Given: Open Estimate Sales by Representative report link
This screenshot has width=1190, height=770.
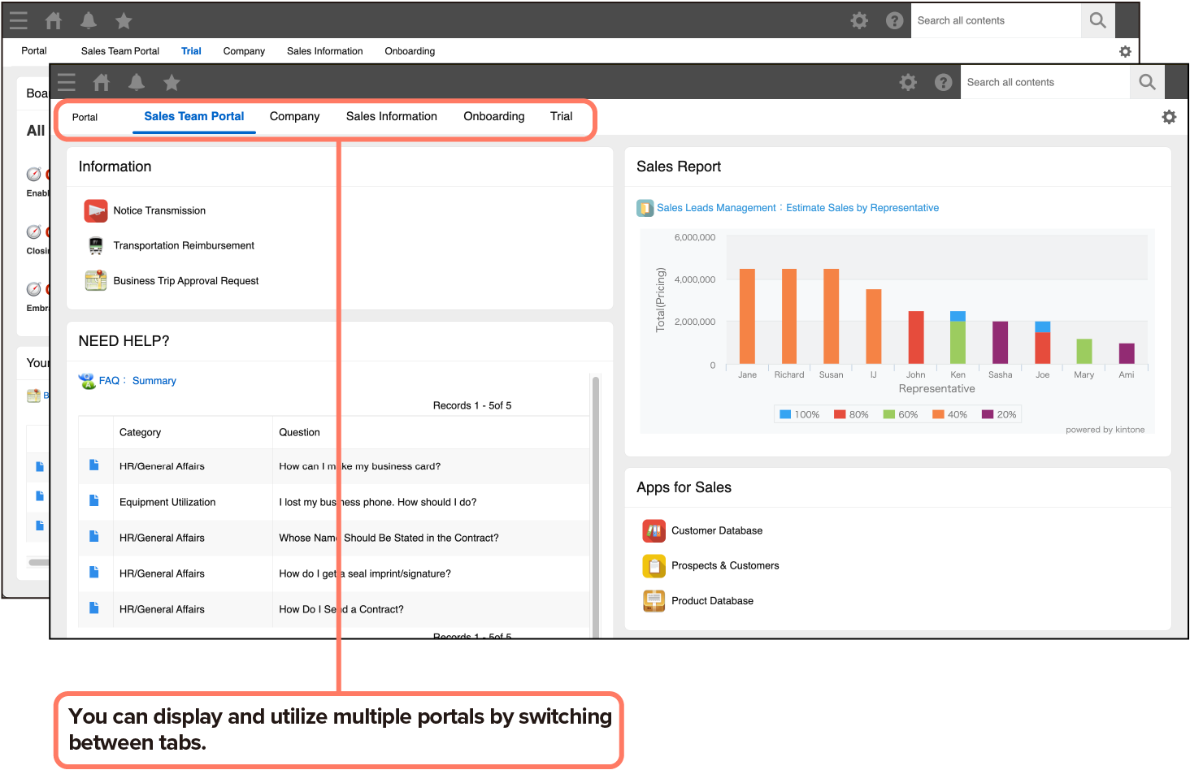Looking at the screenshot, I should click(862, 208).
